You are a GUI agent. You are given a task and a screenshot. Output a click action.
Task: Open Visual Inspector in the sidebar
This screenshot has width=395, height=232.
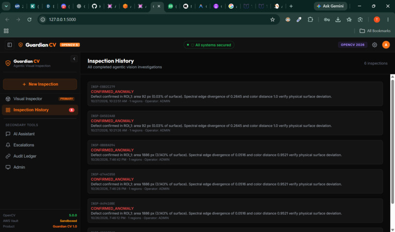[x=40, y=99]
